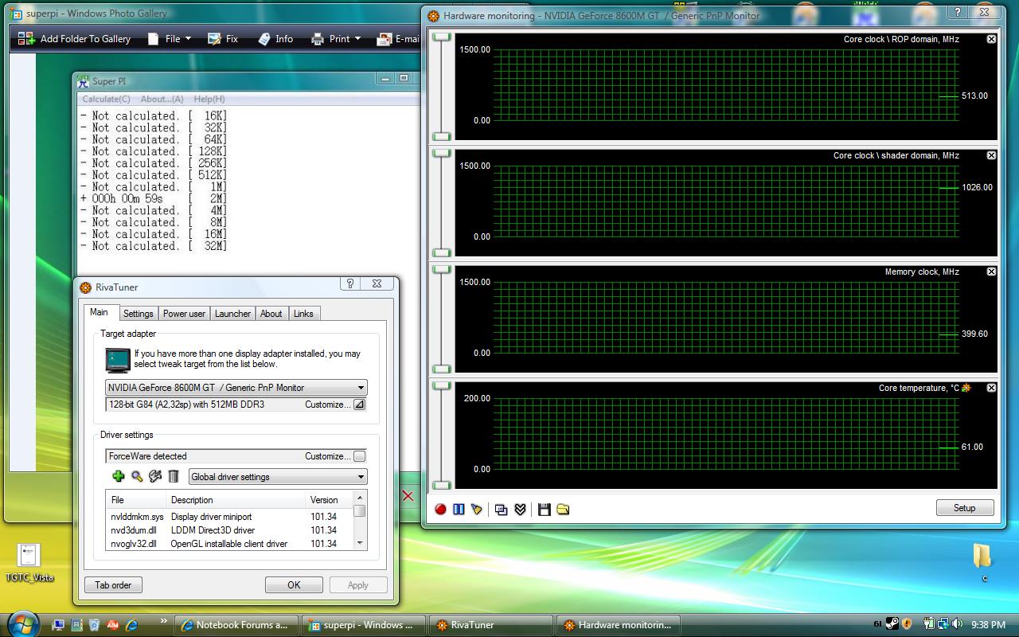Click the trash can icon in Driver settings
This screenshot has height=637, width=1019.
pyautogui.click(x=174, y=476)
